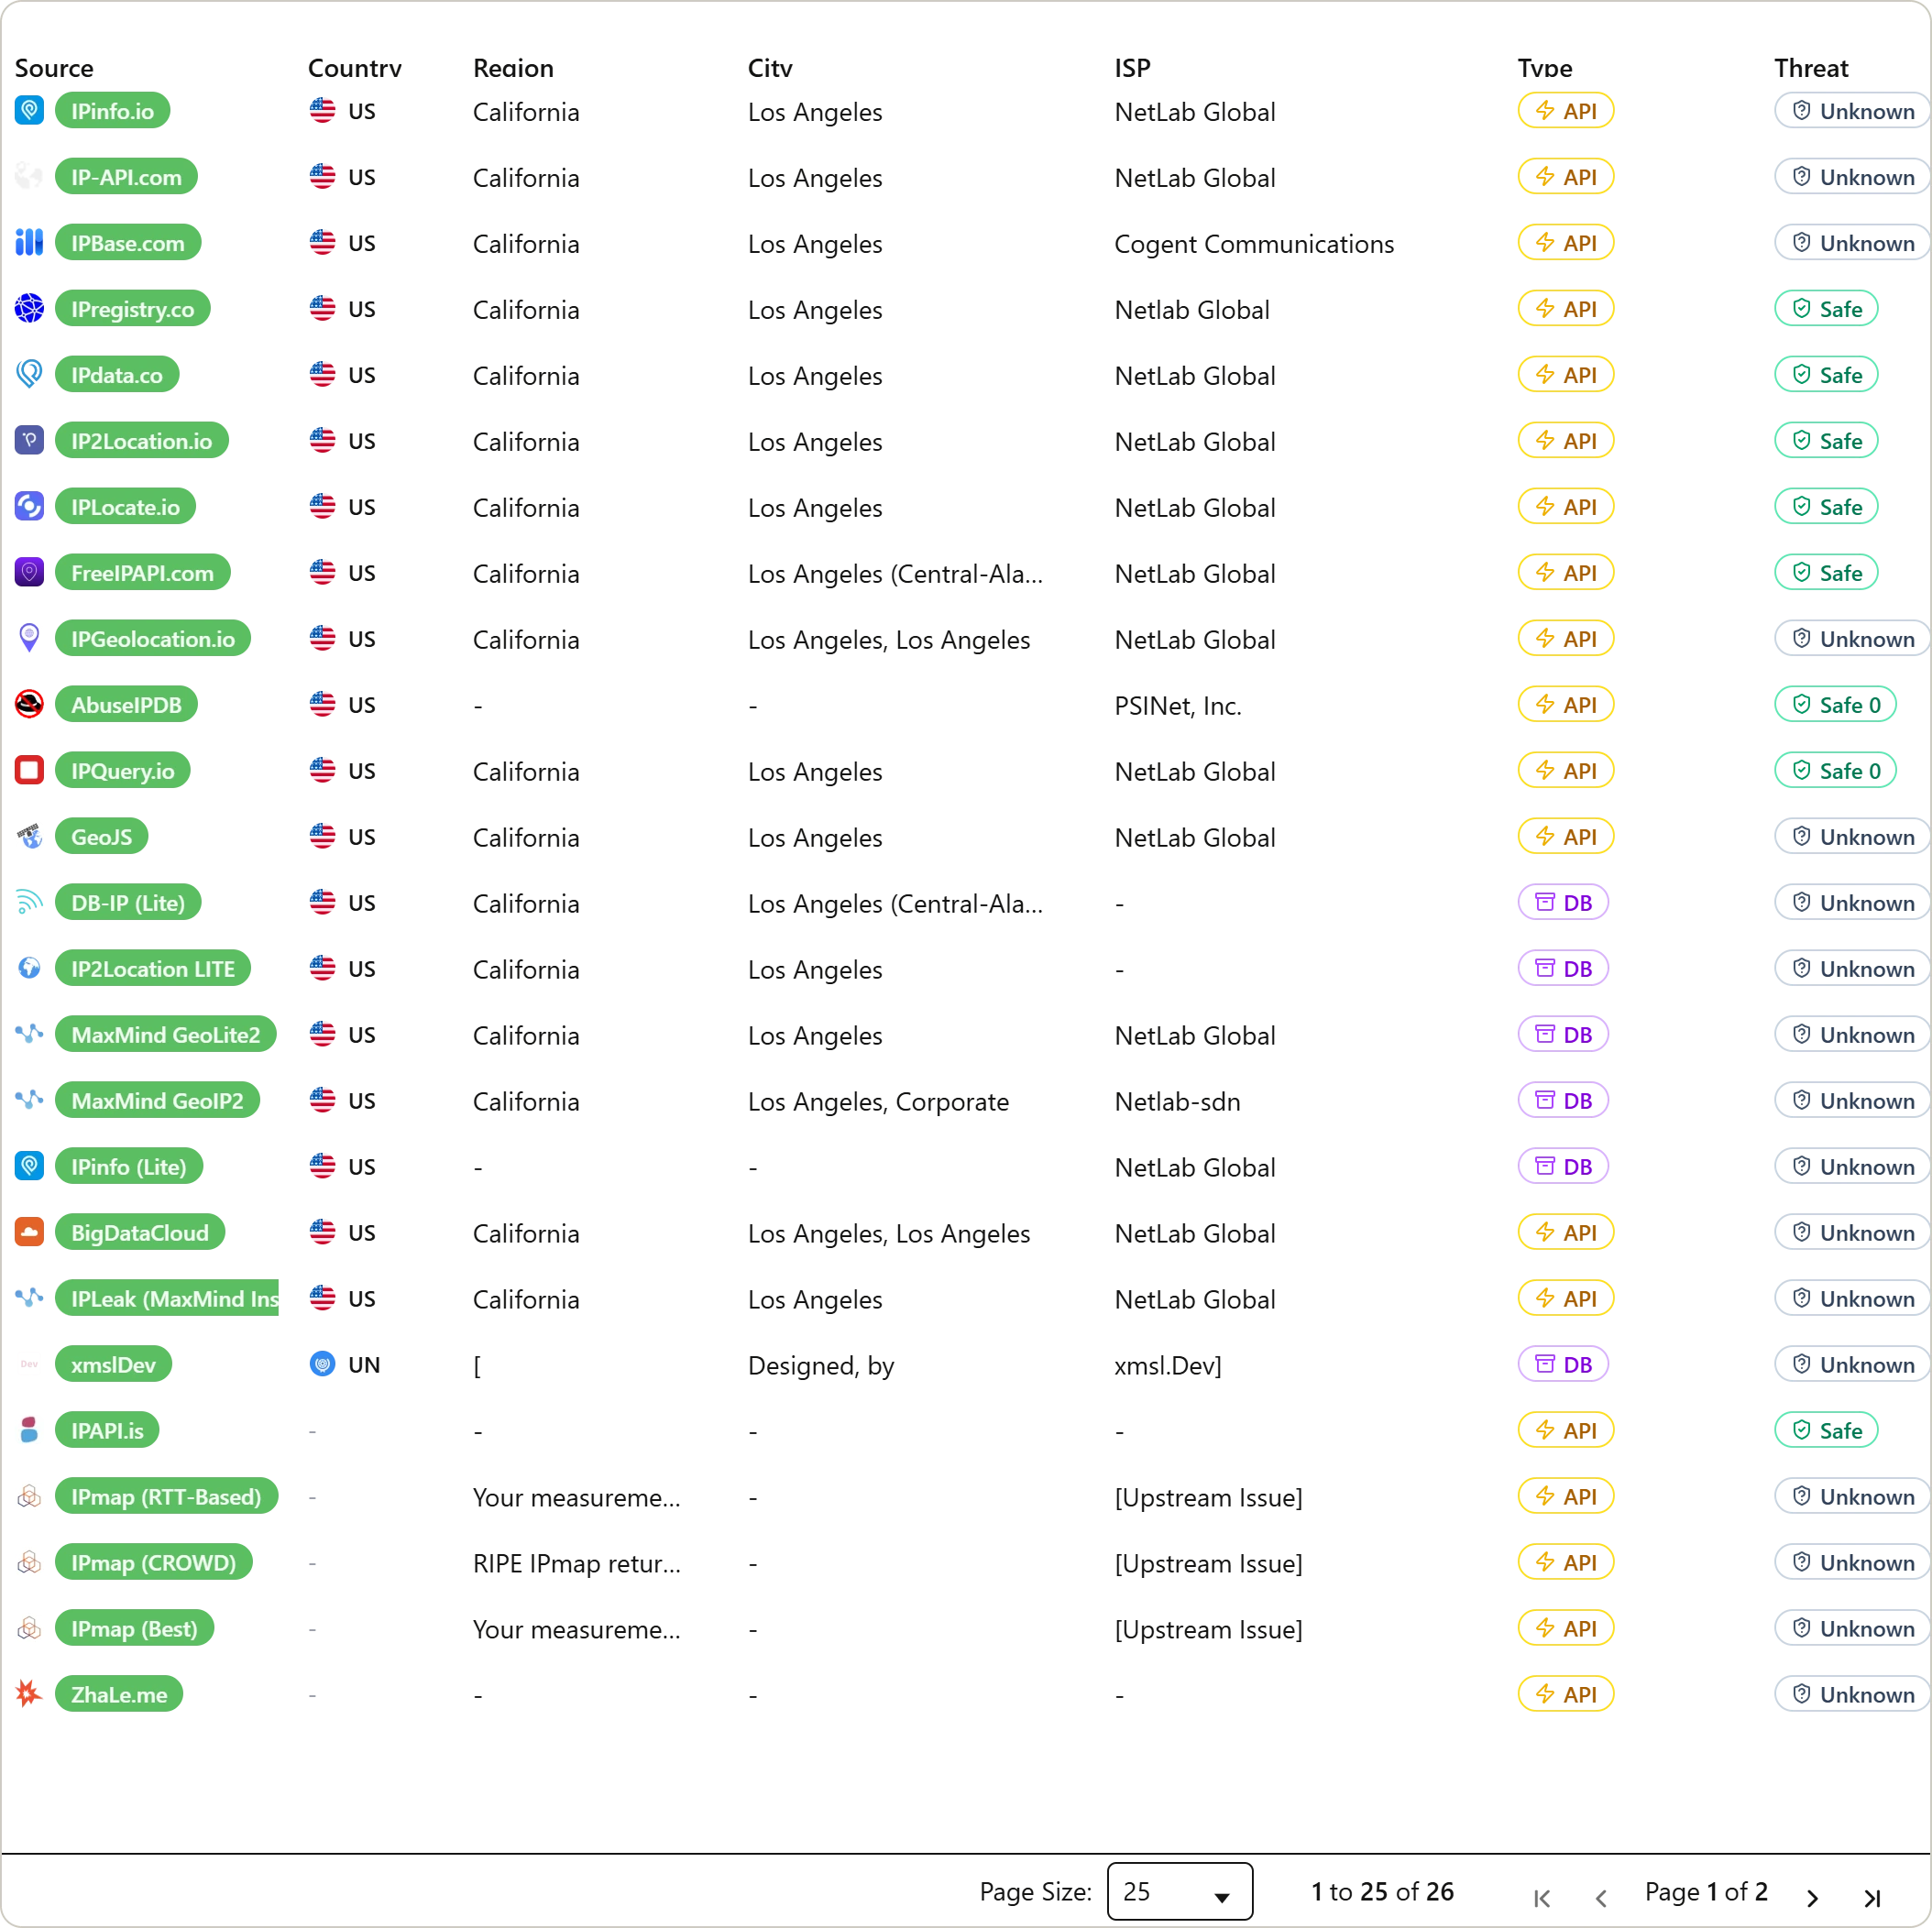Click the FreeIPAPI.com purple icon
The height and width of the screenshot is (1928, 1932).
click(29, 572)
